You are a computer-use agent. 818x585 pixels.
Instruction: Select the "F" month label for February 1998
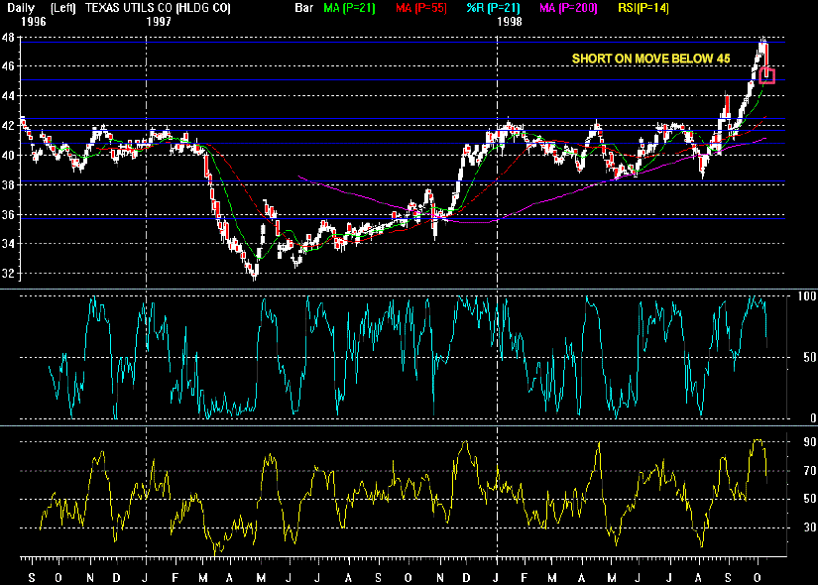[x=525, y=578]
